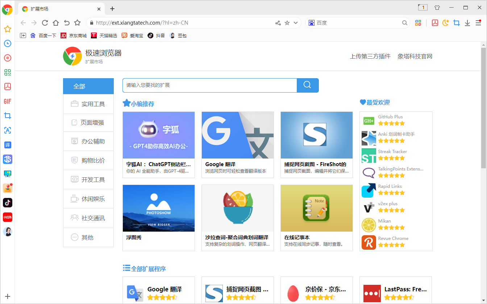The image size is (487, 304).
Task: Open the skin shirt icon in the title bar
Action: pyautogui.click(x=437, y=8)
